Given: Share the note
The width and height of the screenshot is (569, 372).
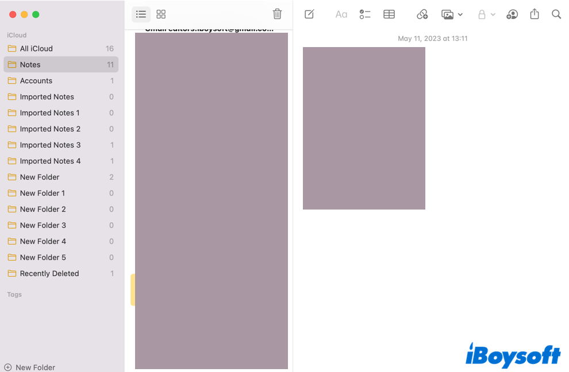Looking at the screenshot, I should [535, 14].
